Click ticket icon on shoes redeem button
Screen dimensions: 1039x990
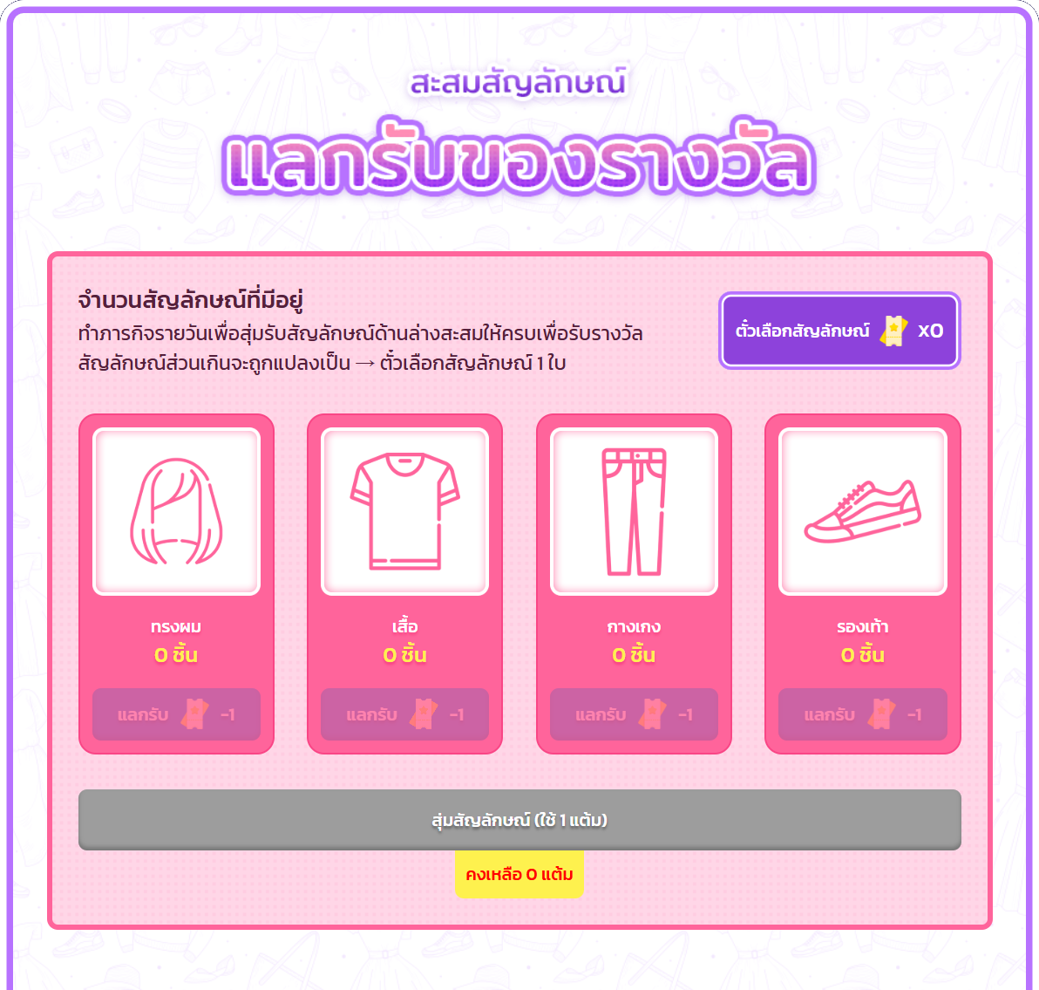881,714
